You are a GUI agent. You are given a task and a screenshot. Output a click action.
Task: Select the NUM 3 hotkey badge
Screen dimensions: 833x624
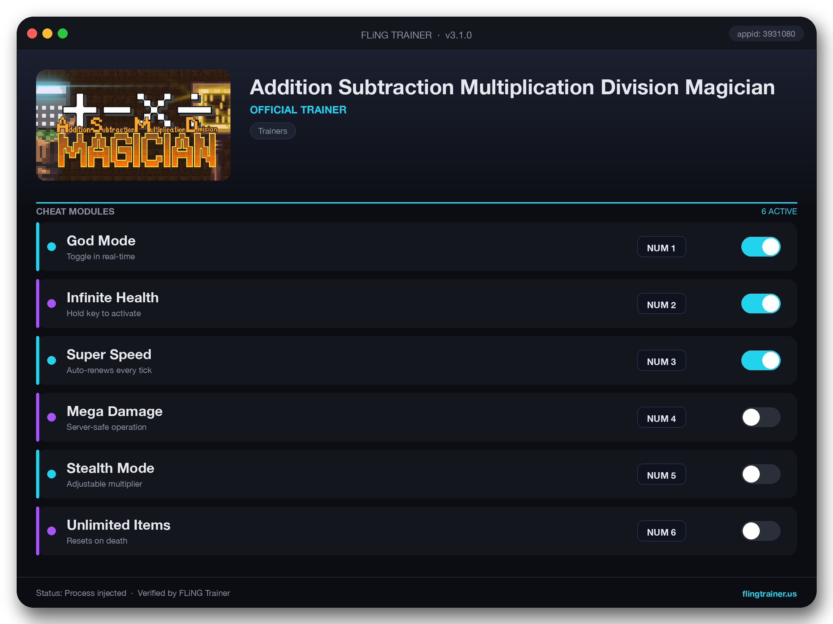tap(661, 361)
